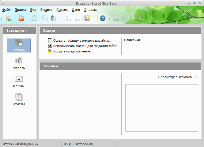Click the empty preview pane
This screenshot has width=204, height=147.
coord(162,108)
